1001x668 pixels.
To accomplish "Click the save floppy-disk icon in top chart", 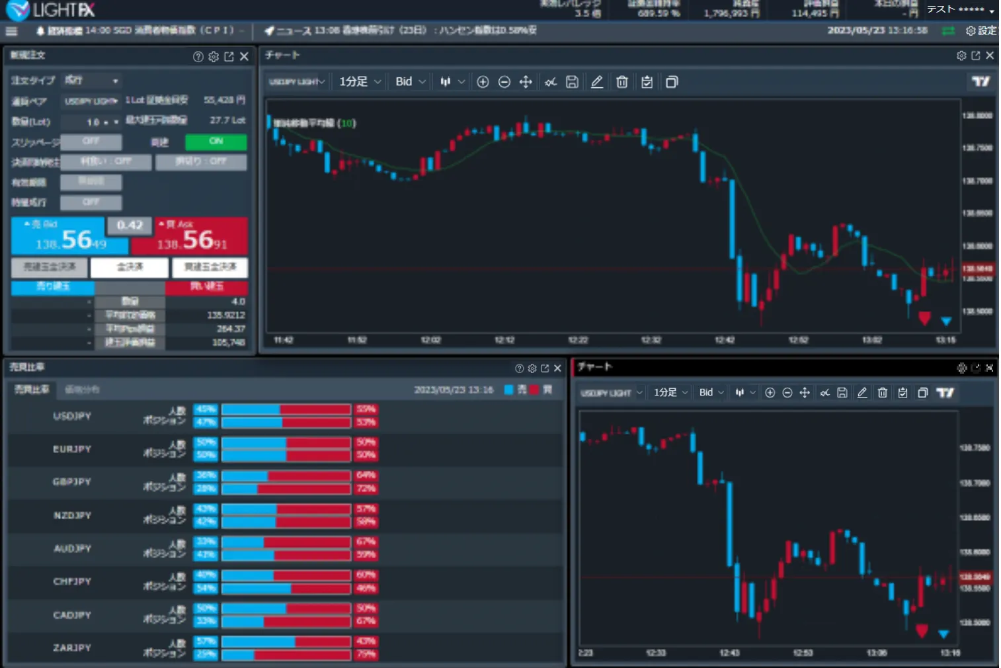I will click(x=573, y=82).
